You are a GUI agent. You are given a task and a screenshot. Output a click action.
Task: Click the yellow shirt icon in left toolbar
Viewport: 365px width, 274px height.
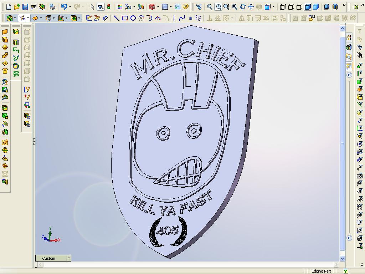tap(5, 71)
